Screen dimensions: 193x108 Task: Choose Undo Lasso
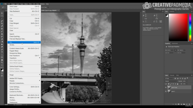[x=24, y=7]
